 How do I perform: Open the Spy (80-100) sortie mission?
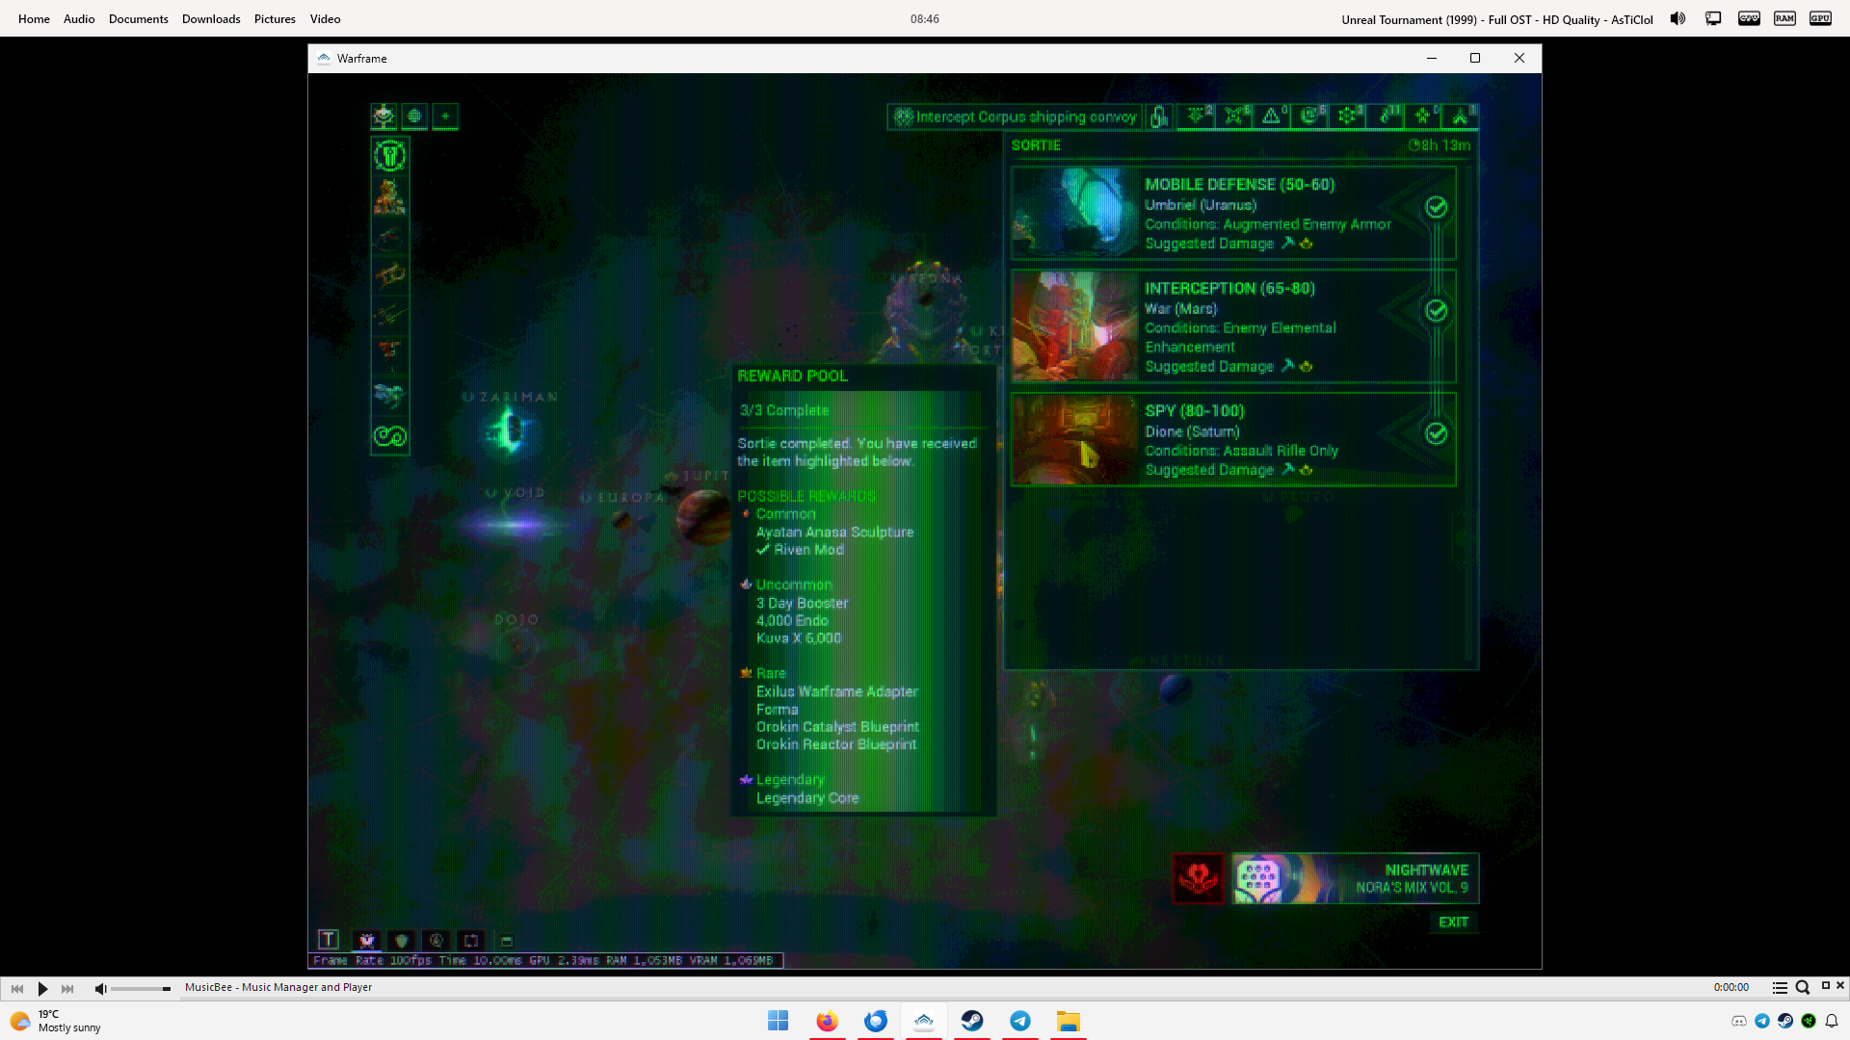tap(1233, 439)
